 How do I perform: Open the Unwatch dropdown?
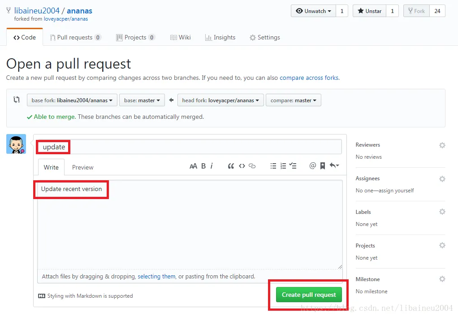(313, 11)
